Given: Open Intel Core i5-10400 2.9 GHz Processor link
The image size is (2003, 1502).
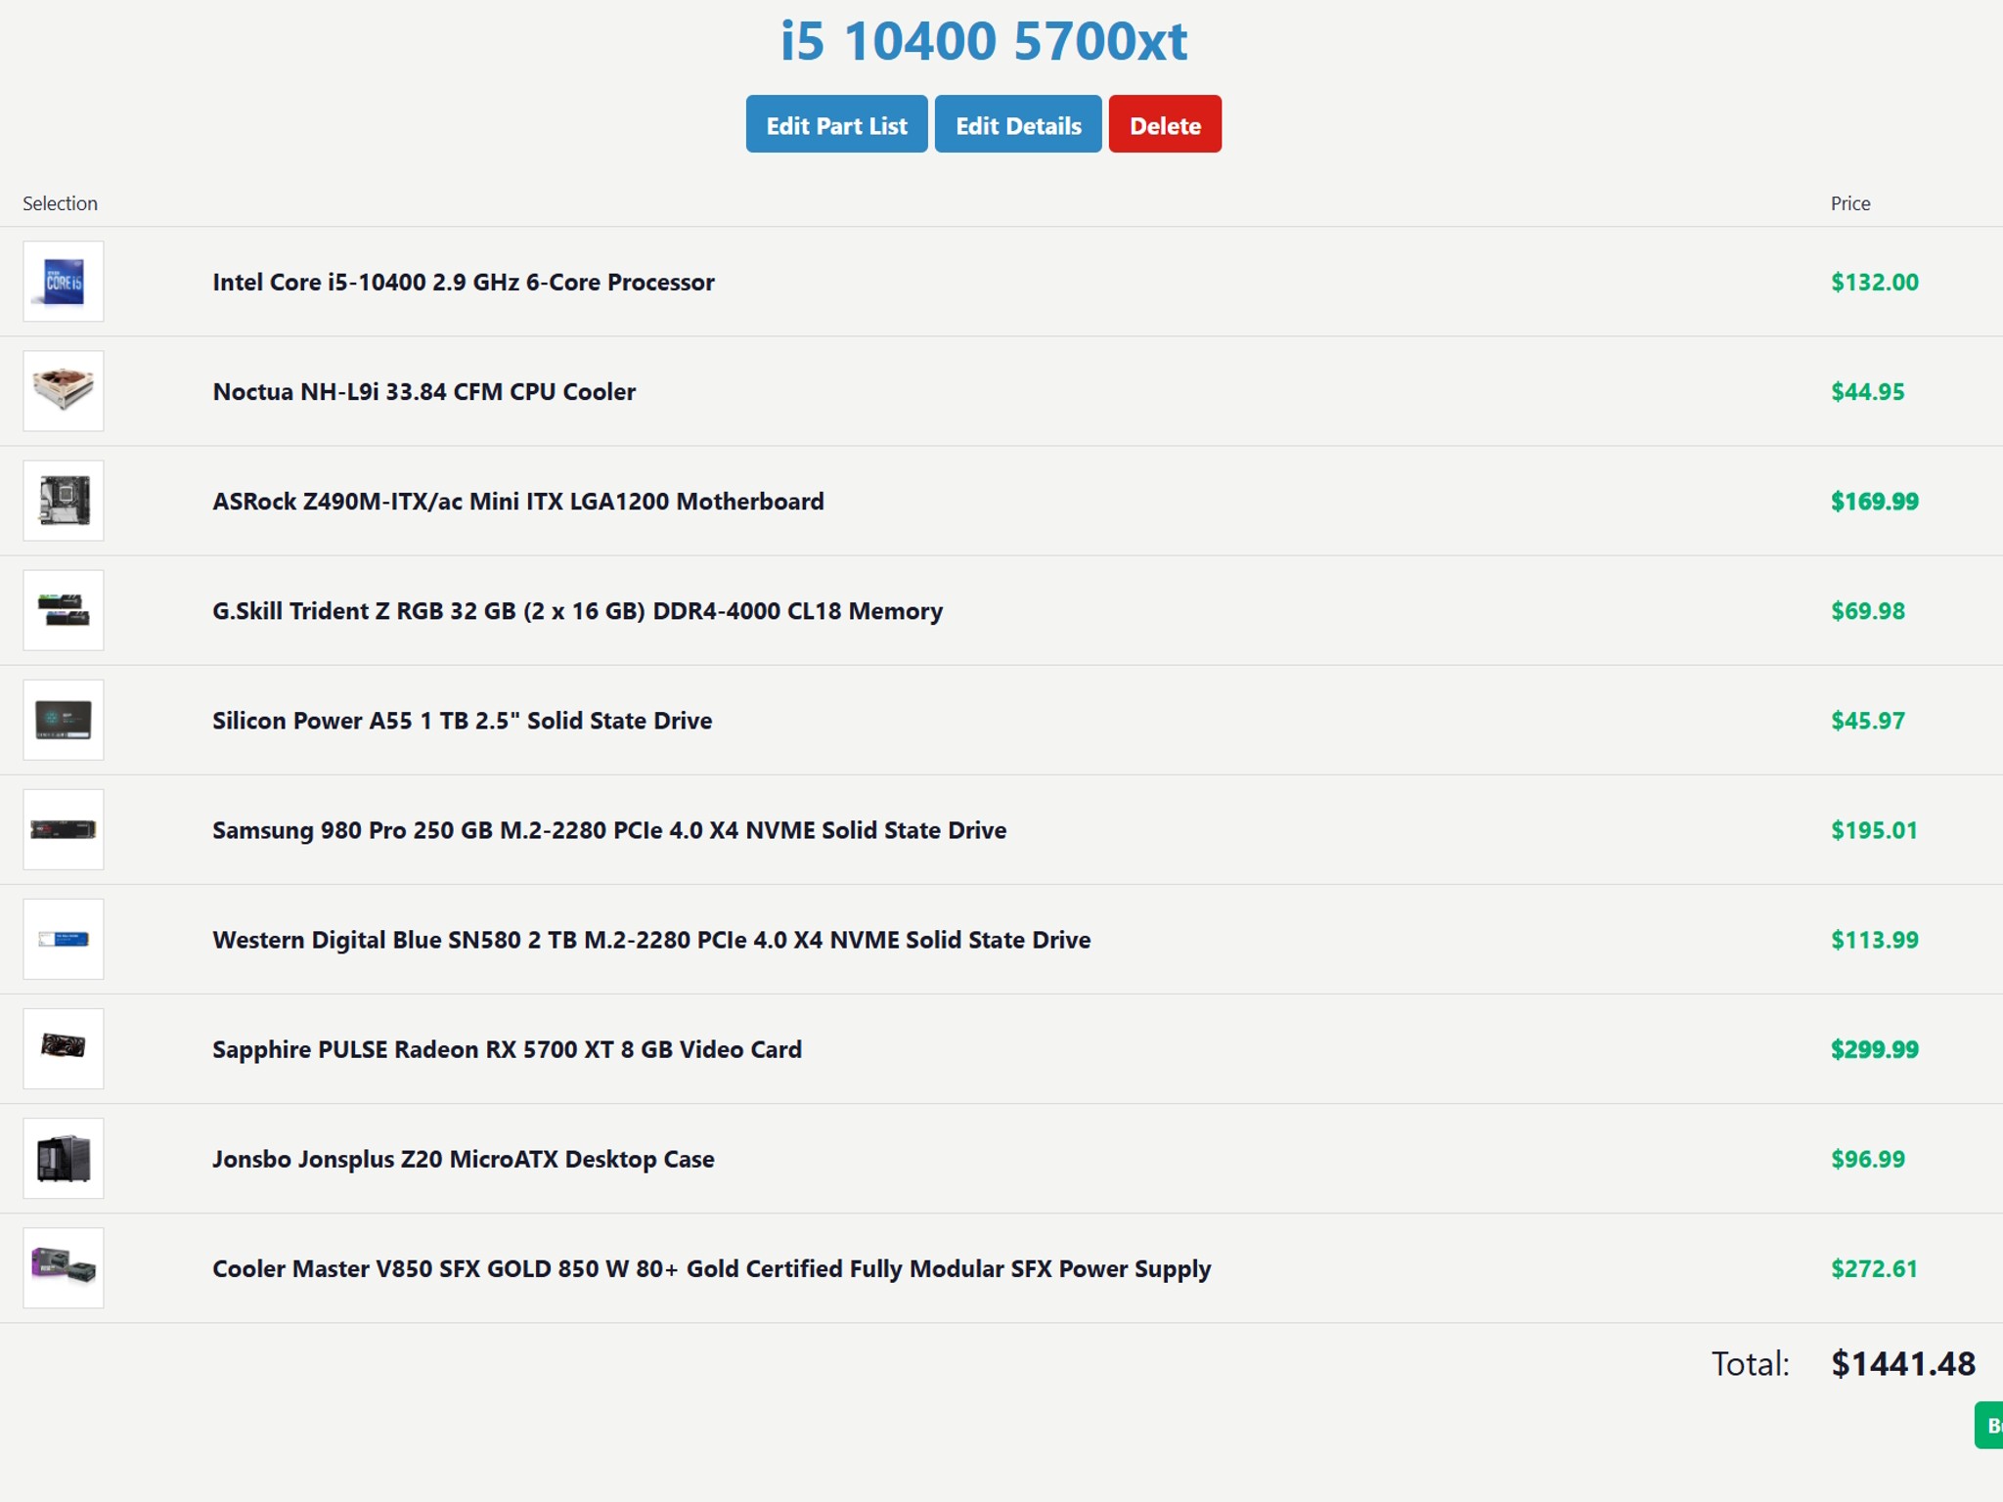Looking at the screenshot, I should [x=464, y=283].
